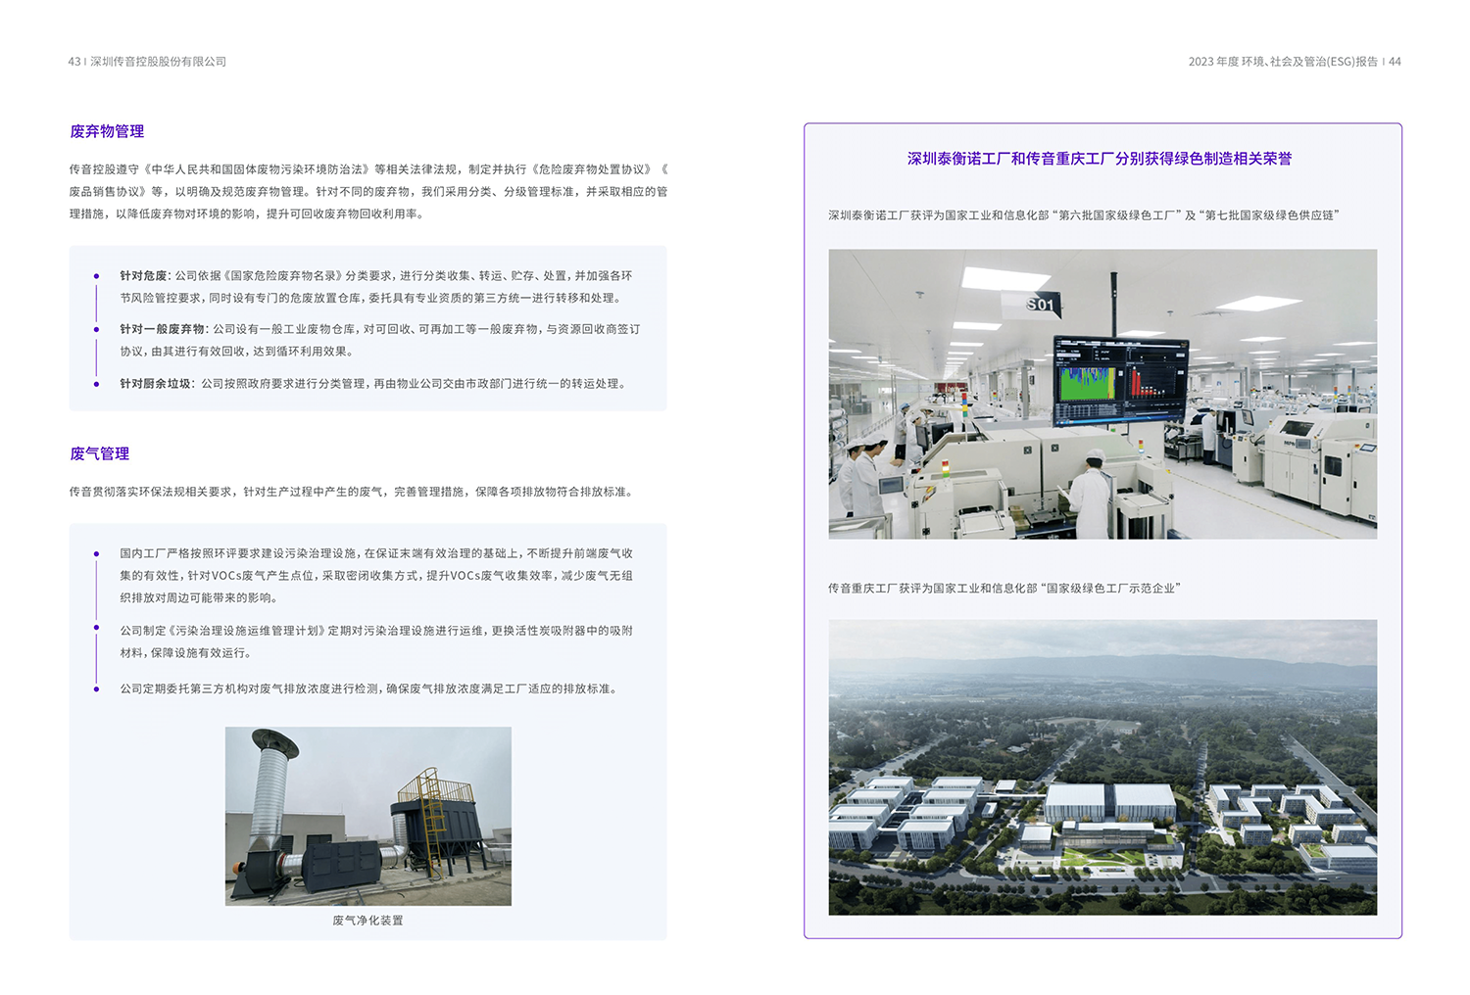The width and height of the screenshot is (1470, 995).
Task: Open the Chongqing factory aerial view image
Action: 1102,767
